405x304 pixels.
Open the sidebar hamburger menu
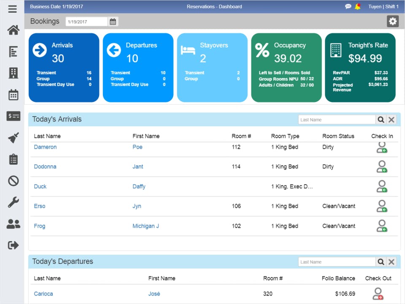(12, 9)
